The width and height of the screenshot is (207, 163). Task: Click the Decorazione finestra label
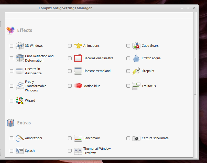(98, 58)
